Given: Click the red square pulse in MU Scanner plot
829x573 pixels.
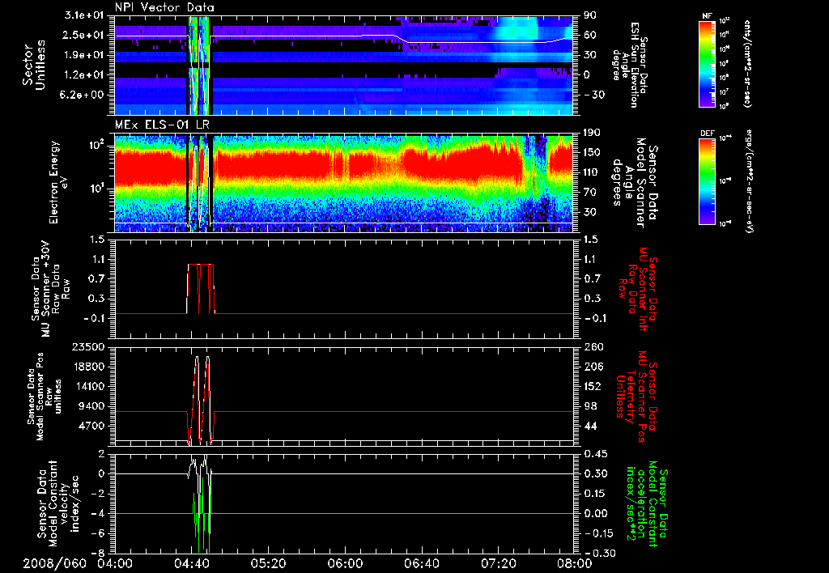Looking at the screenshot, I should 201,288.
